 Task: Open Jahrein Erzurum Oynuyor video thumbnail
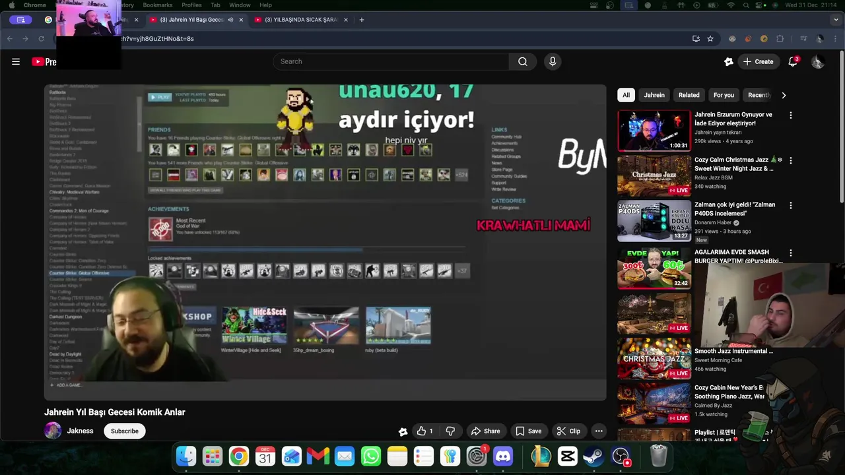(x=654, y=131)
